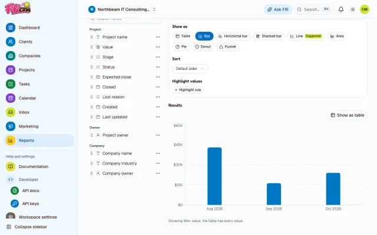Open options for Project owner field
Image resolution: width=377 pixels, height=235 pixels.
click(158, 135)
